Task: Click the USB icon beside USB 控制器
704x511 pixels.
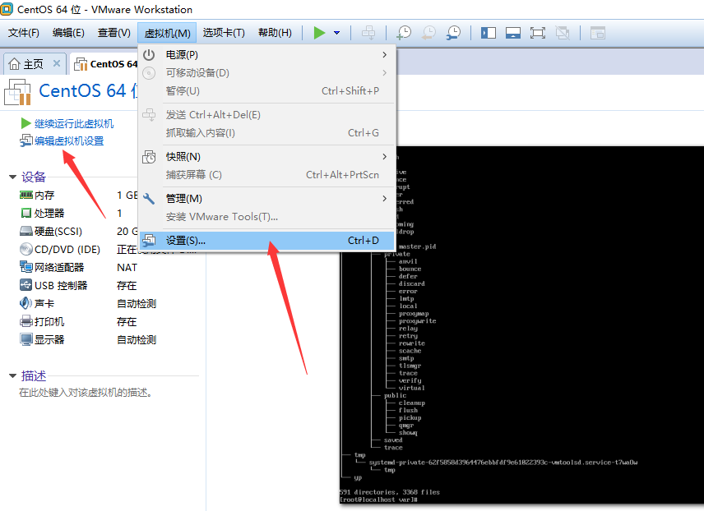Action: tap(26, 285)
